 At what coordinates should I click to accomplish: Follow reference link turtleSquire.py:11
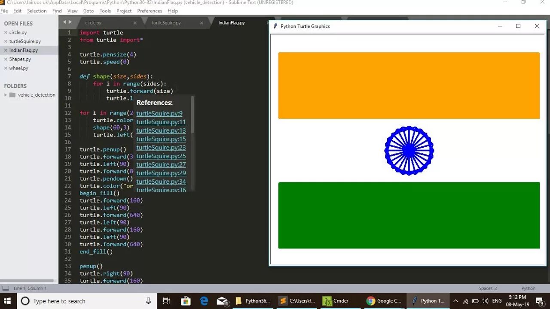[x=161, y=122]
